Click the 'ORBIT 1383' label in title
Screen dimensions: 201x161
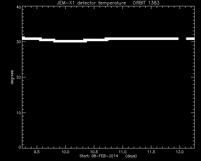point(146,3)
